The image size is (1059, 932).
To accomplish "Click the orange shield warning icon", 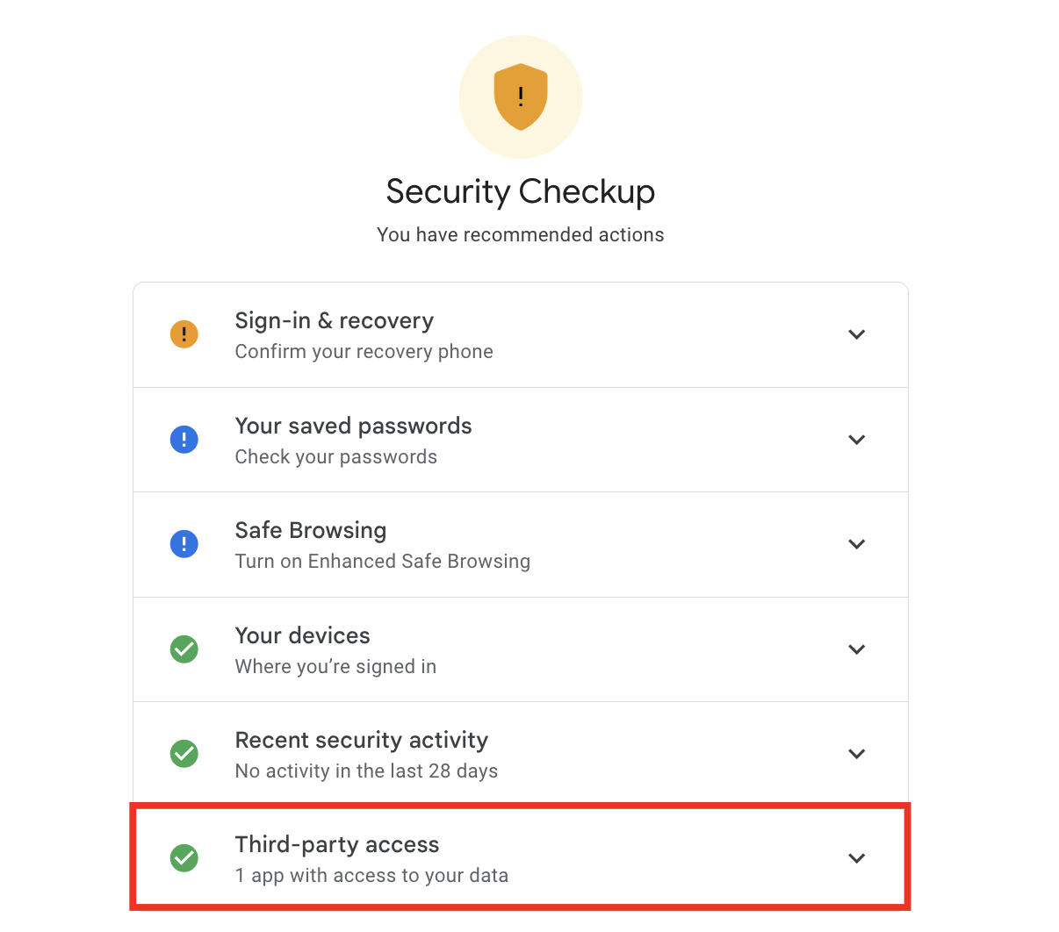I will (x=521, y=97).
